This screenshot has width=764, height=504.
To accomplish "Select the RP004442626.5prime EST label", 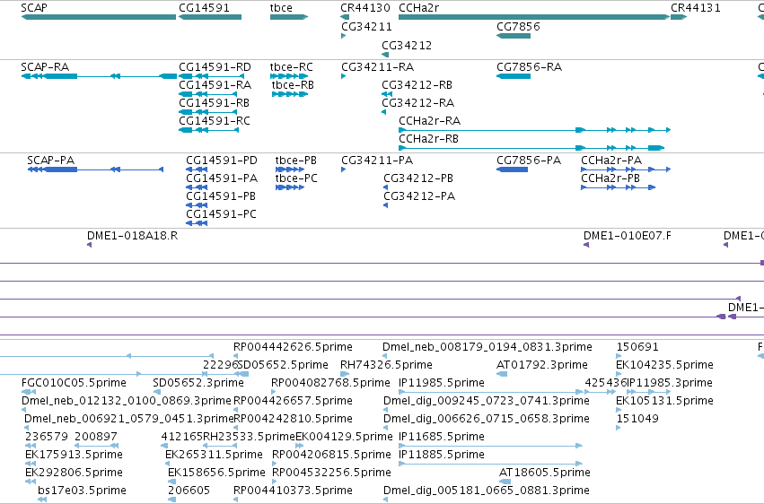I will click(x=293, y=347).
